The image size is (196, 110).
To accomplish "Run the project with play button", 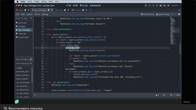I will pos(146,5).
